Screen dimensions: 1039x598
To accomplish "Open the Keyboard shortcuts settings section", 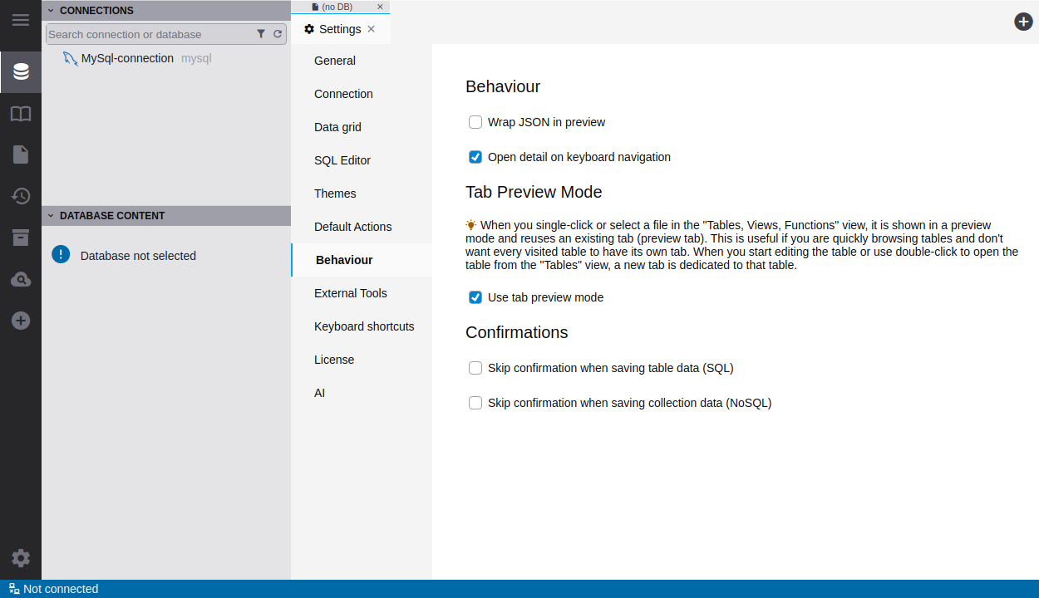I will click(364, 326).
